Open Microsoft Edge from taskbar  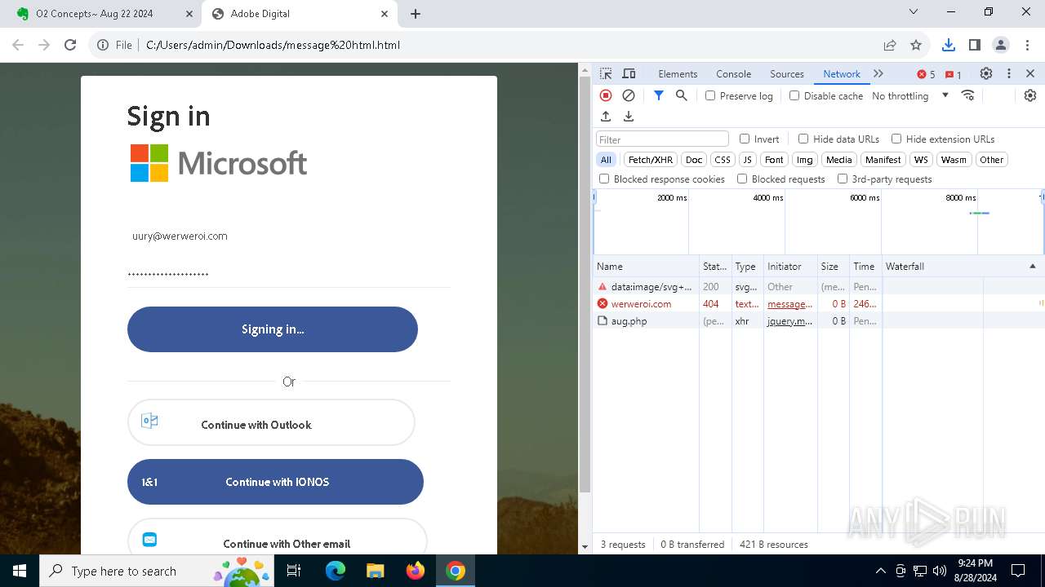click(x=336, y=571)
